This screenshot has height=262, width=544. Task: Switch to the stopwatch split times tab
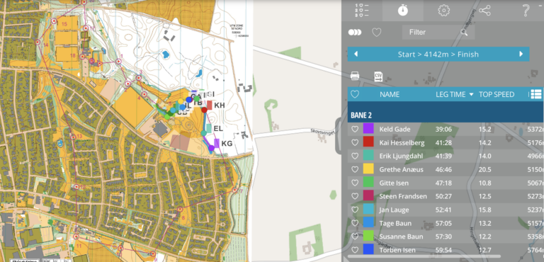click(x=403, y=11)
